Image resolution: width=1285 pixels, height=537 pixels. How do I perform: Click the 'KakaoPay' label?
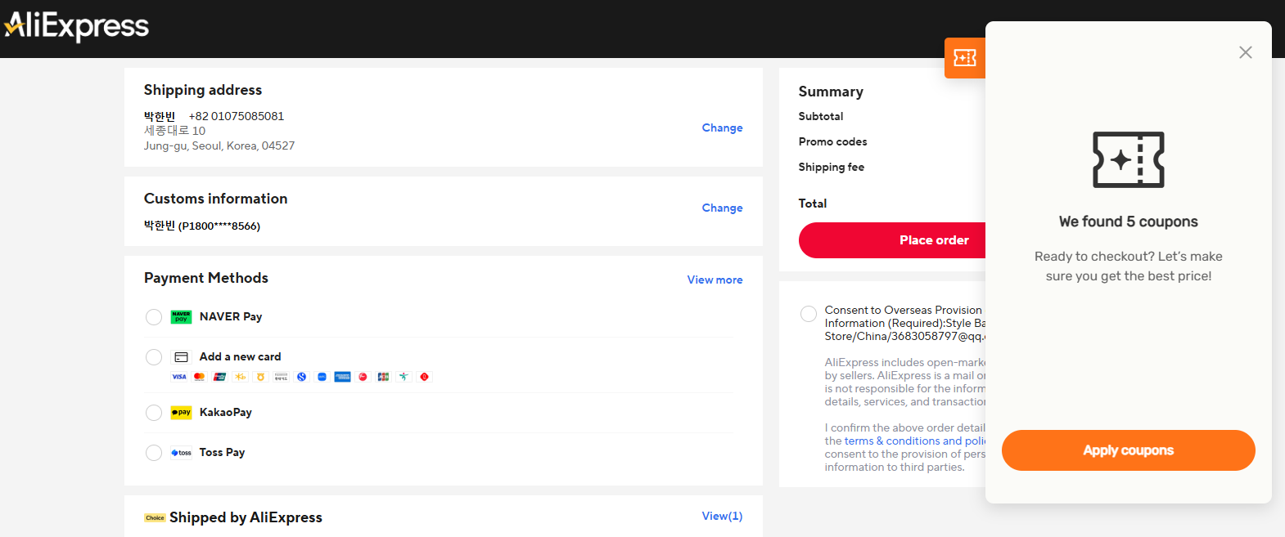tap(226, 413)
